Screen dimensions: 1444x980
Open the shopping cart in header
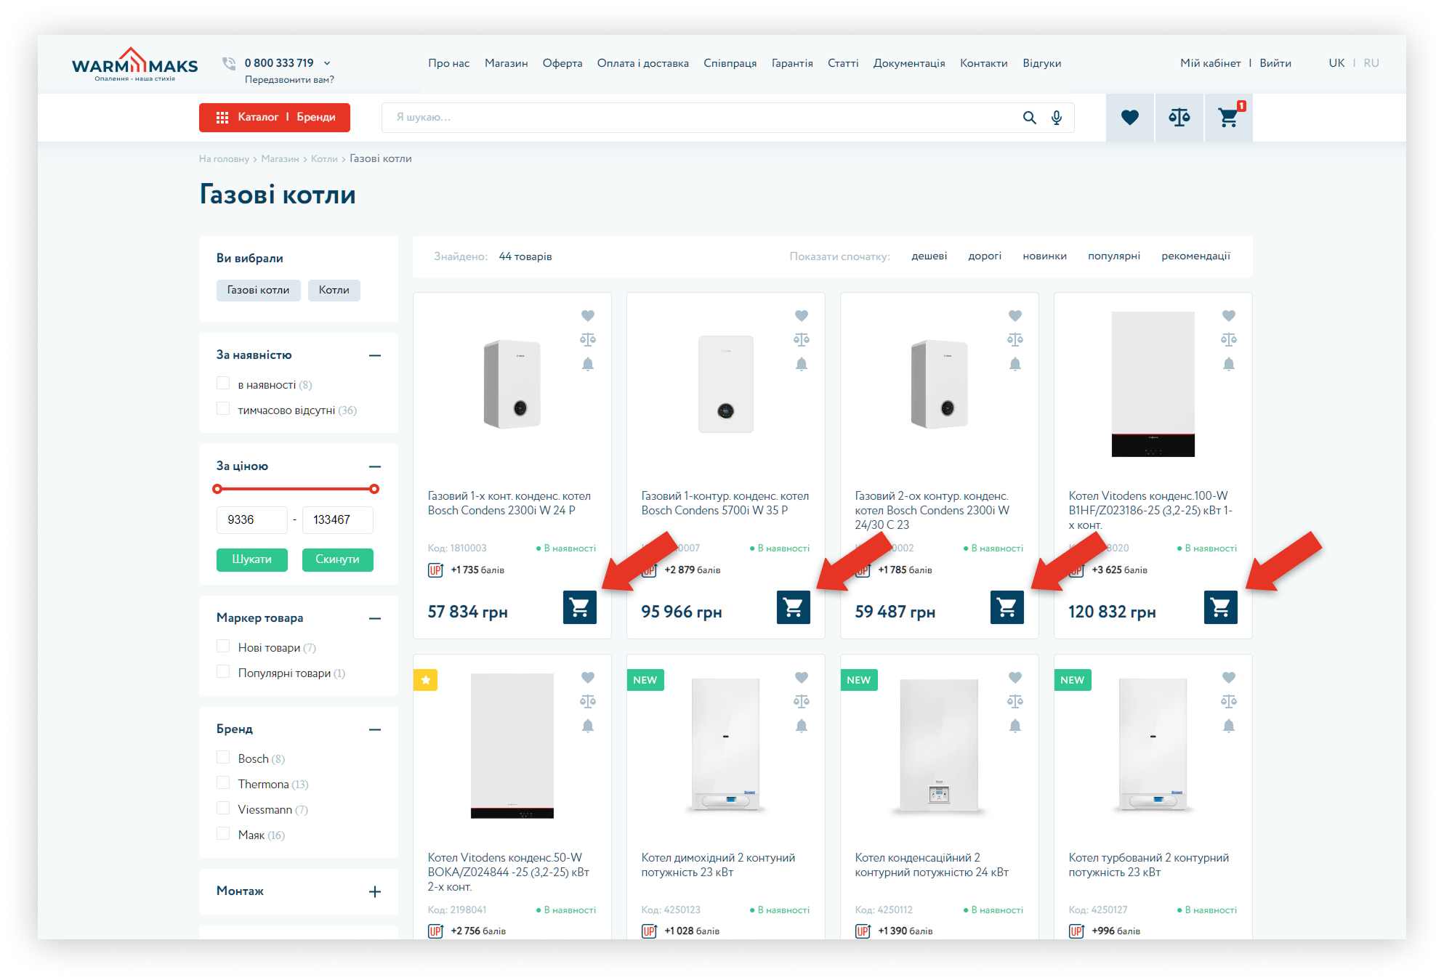(1229, 117)
